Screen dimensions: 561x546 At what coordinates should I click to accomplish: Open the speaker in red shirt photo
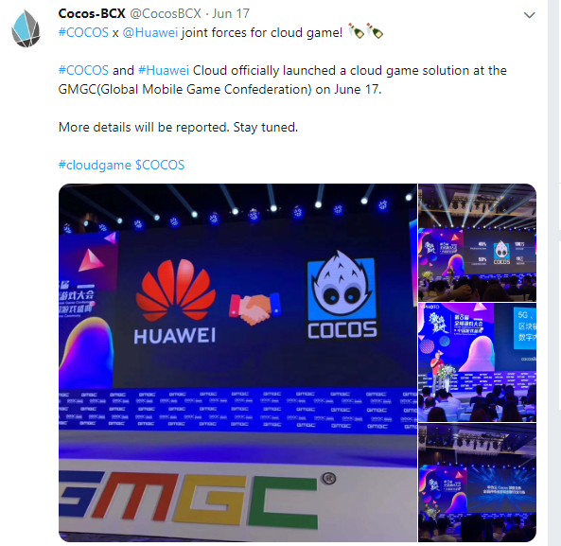click(478, 362)
